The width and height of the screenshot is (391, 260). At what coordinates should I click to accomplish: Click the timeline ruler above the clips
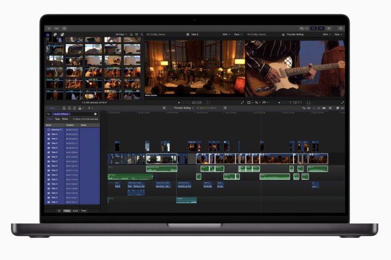click(x=211, y=112)
